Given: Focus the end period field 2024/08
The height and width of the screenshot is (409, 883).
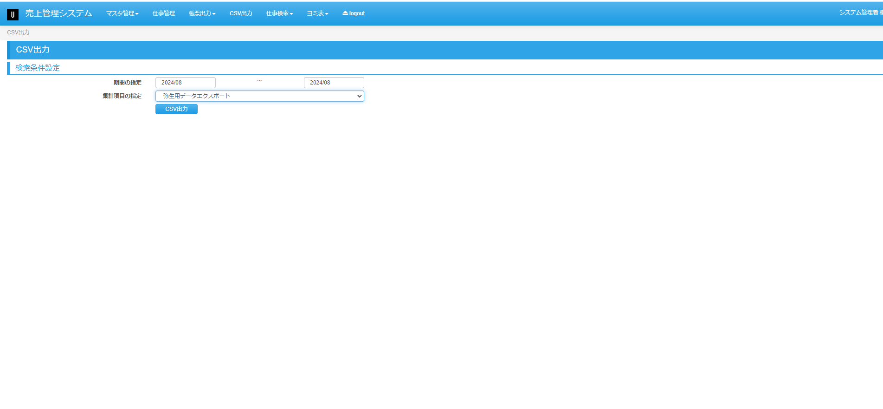Looking at the screenshot, I should tap(334, 83).
